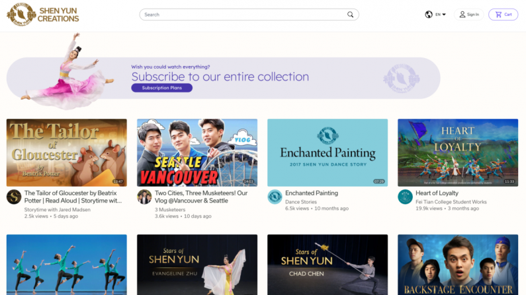Open the Sign In button
526x295 pixels.
pyautogui.click(x=469, y=15)
